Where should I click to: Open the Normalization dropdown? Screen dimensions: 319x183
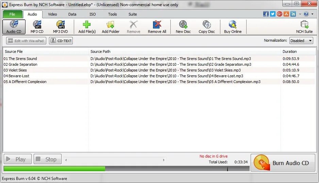tap(301, 41)
